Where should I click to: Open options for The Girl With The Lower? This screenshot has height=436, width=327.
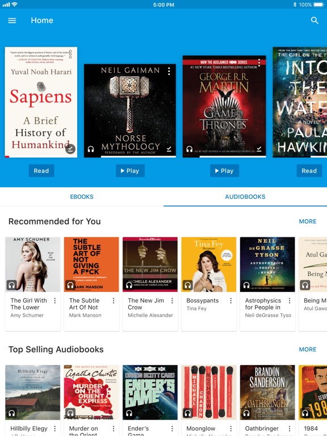coord(54,300)
